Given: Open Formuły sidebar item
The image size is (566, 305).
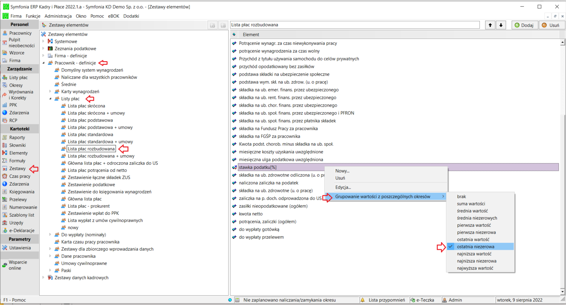Looking at the screenshot, I should [17, 161].
